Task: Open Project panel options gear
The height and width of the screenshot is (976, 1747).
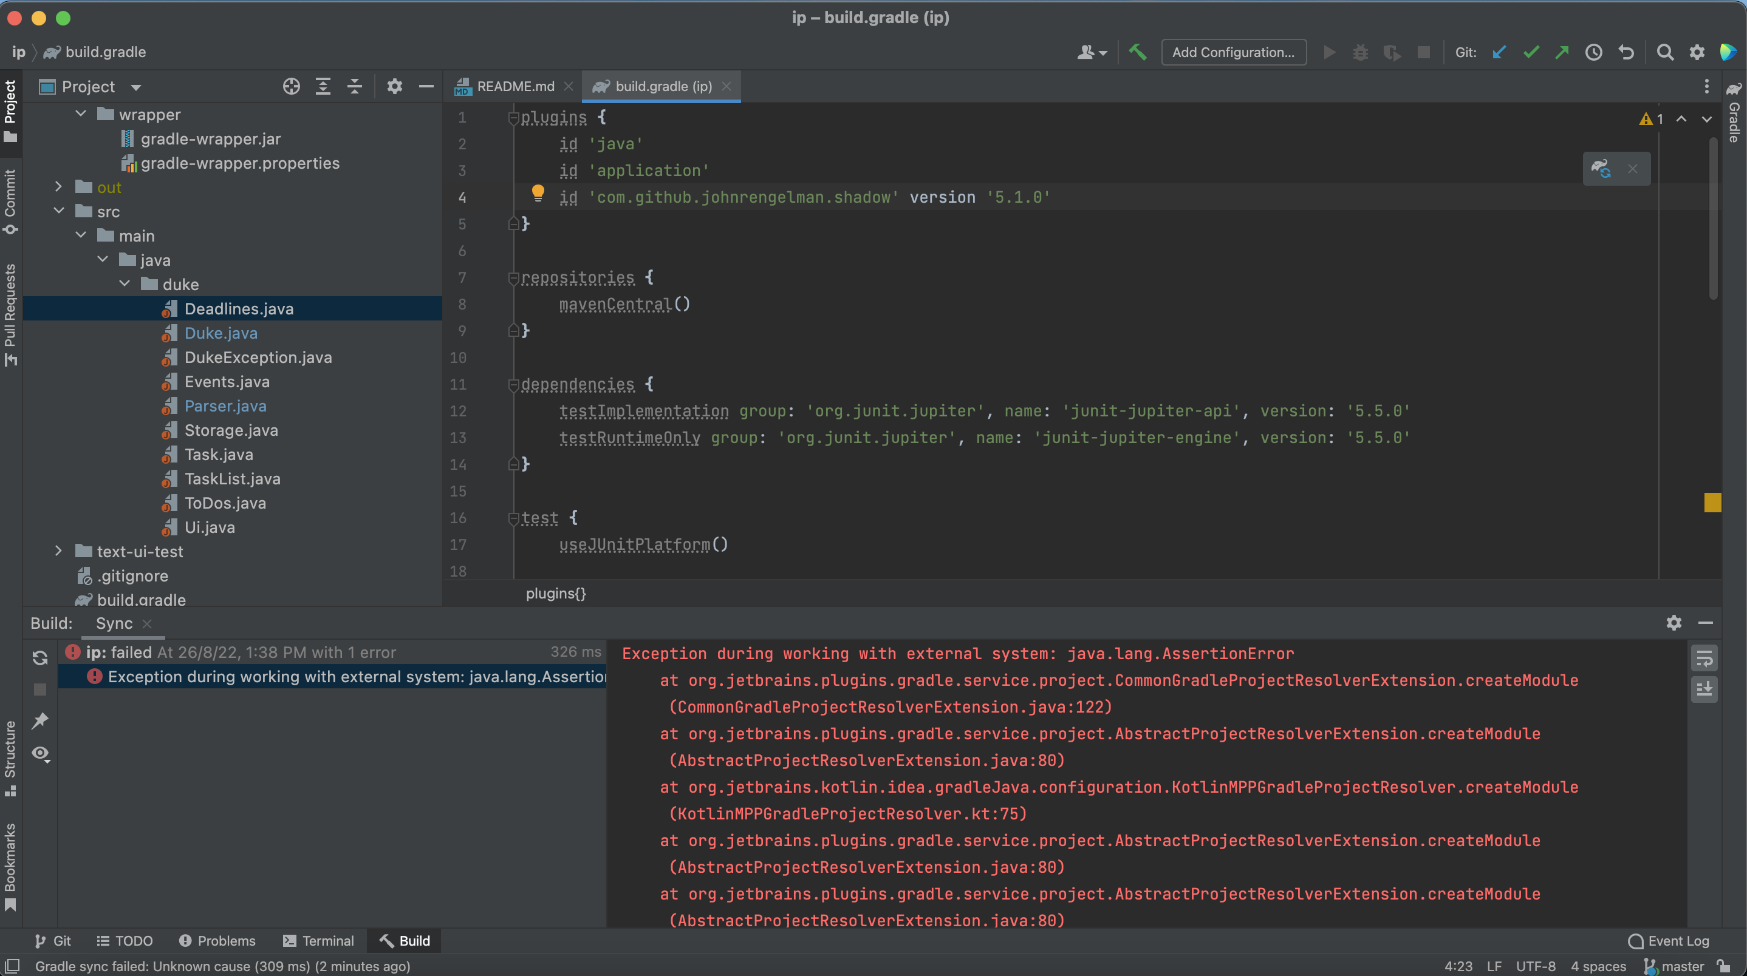Action: [395, 86]
